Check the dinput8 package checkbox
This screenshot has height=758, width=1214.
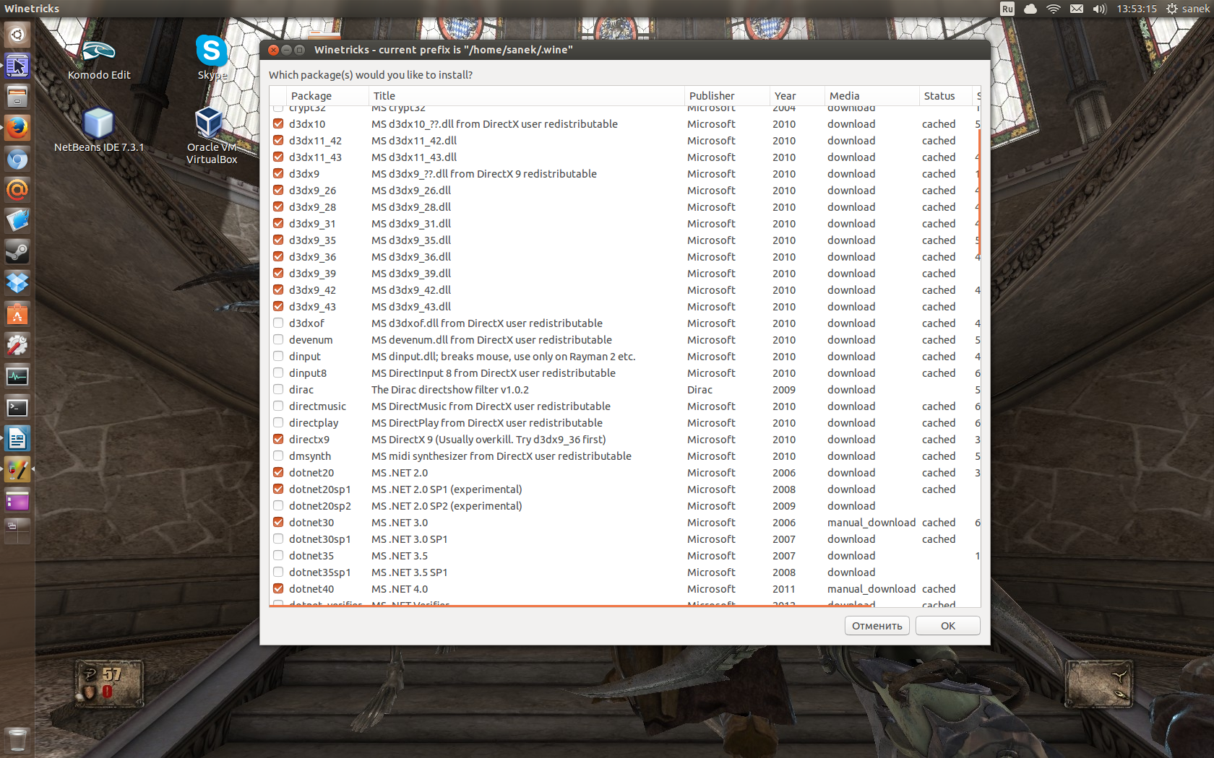tap(278, 373)
